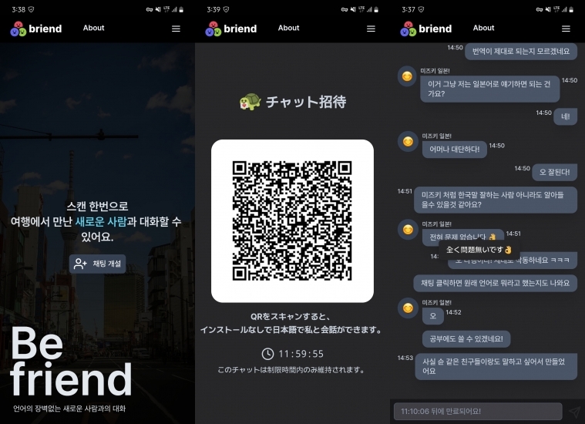
Task: Tap the tagline 언어의 장벽없는 새로운 사람과의 대화
Action: tap(69, 409)
